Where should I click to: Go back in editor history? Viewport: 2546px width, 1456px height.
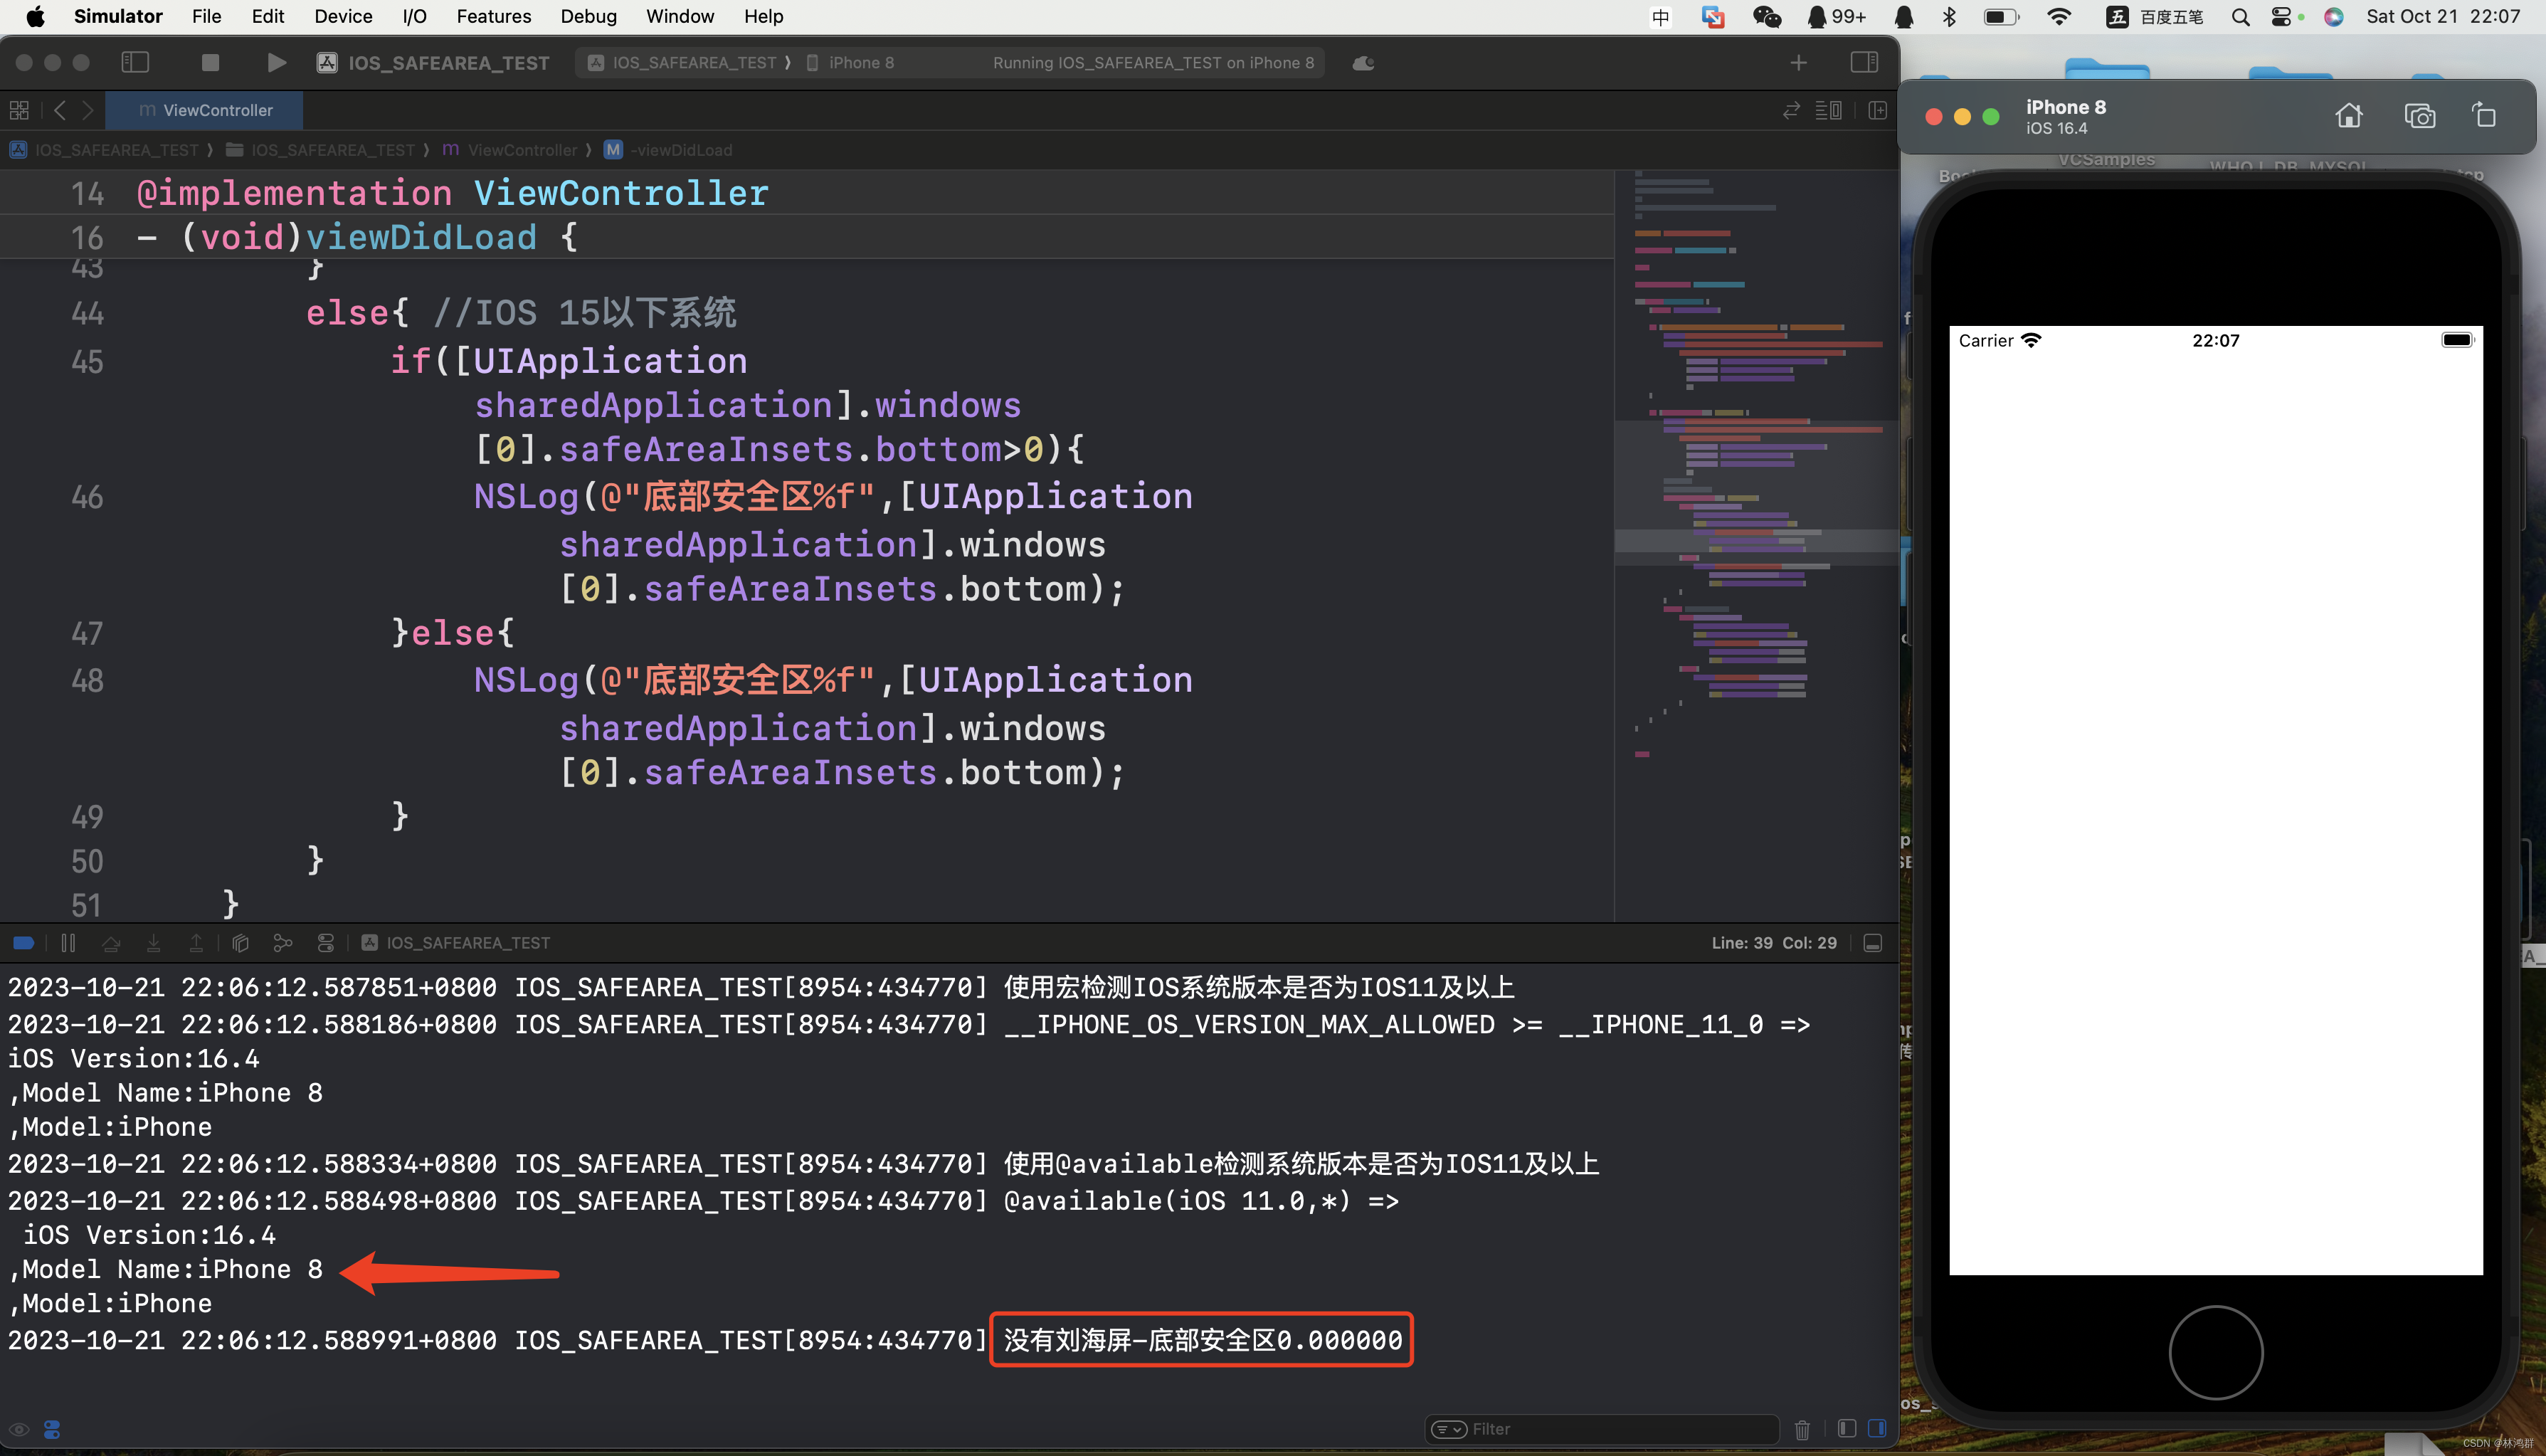pos(60,110)
